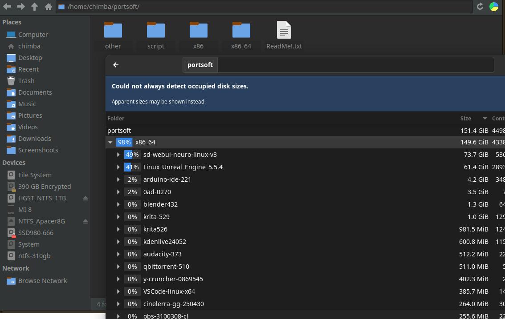The height and width of the screenshot is (319, 505).
Task: Expand sd-webui-neuro-linux-v3 folder
Action: pyautogui.click(x=118, y=155)
